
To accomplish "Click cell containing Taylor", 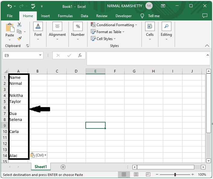I will (x=18, y=101).
